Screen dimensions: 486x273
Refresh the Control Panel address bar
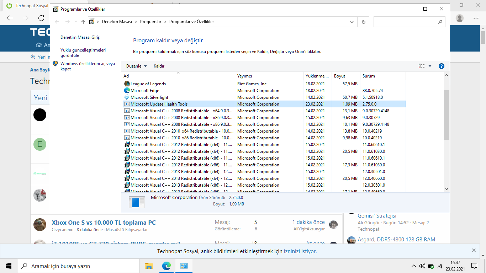[x=363, y=22]
